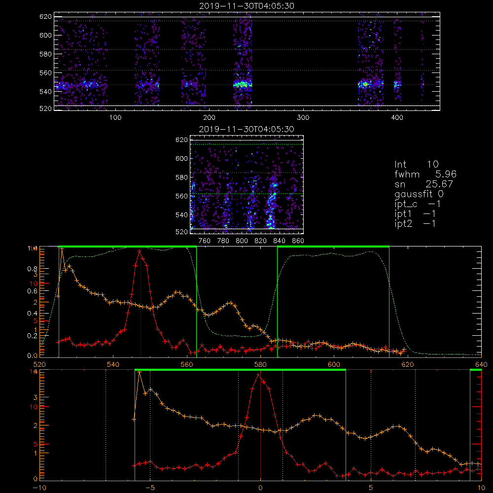This screenshot has height=493, width=493.
Task: Click x-axis label 5 on bottom plot
Action: click(371, 488)
